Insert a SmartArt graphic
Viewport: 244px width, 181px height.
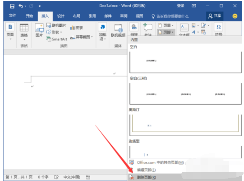click(x=57, y=39)
